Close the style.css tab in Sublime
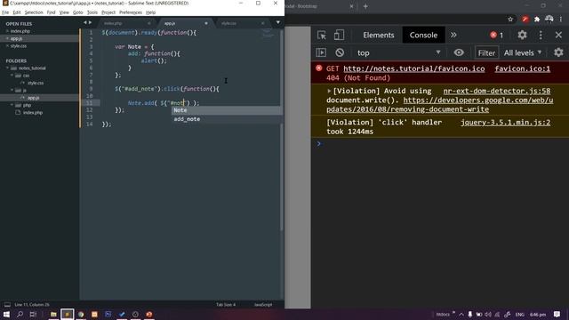 click(x=263, y=23)
